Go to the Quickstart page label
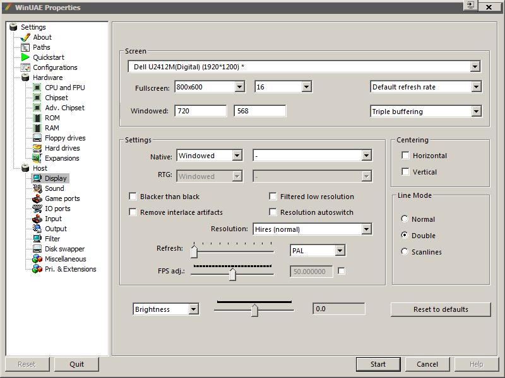The image size is (505, 378). tap(49, 57)
